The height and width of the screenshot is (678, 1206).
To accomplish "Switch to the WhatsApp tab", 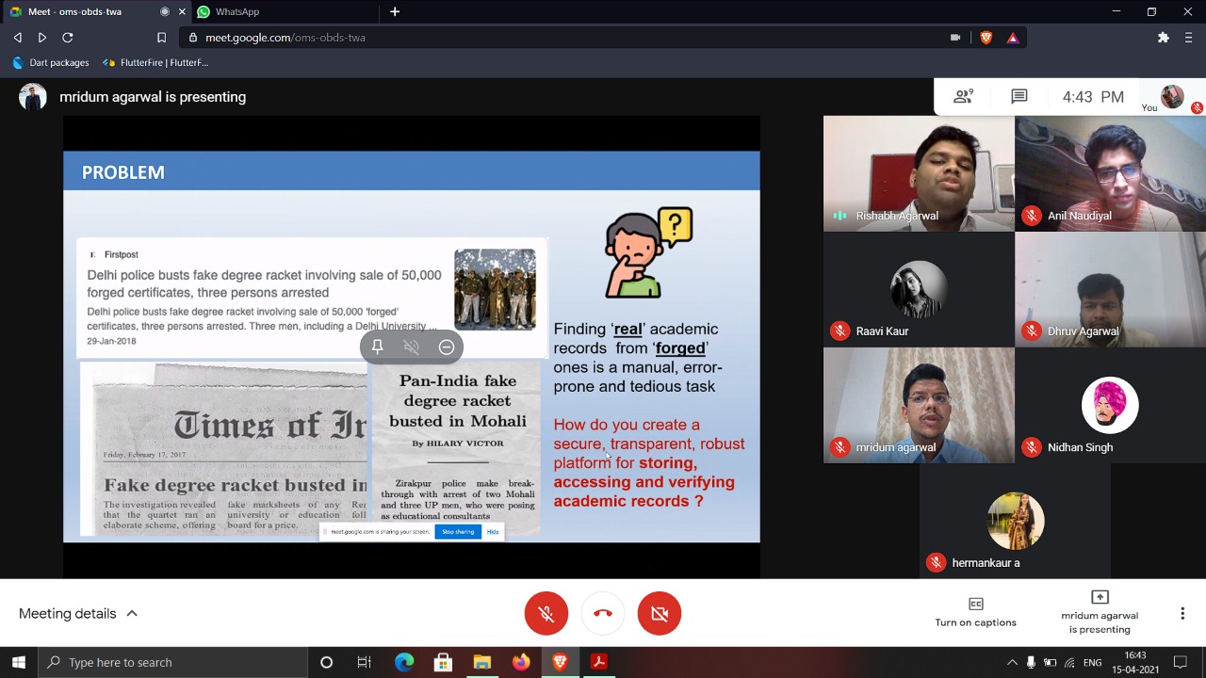I will pos(237,11).
